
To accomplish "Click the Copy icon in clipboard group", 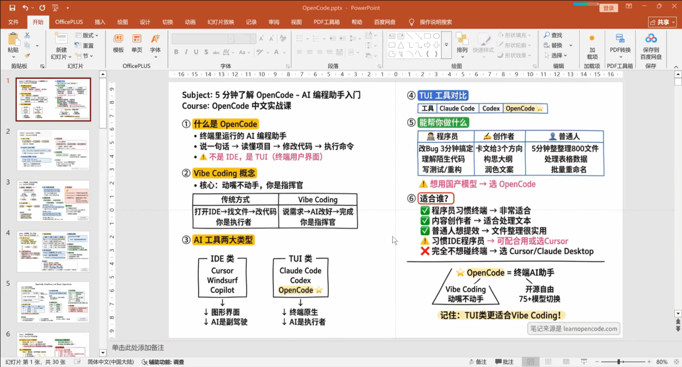I will point(27,45).
